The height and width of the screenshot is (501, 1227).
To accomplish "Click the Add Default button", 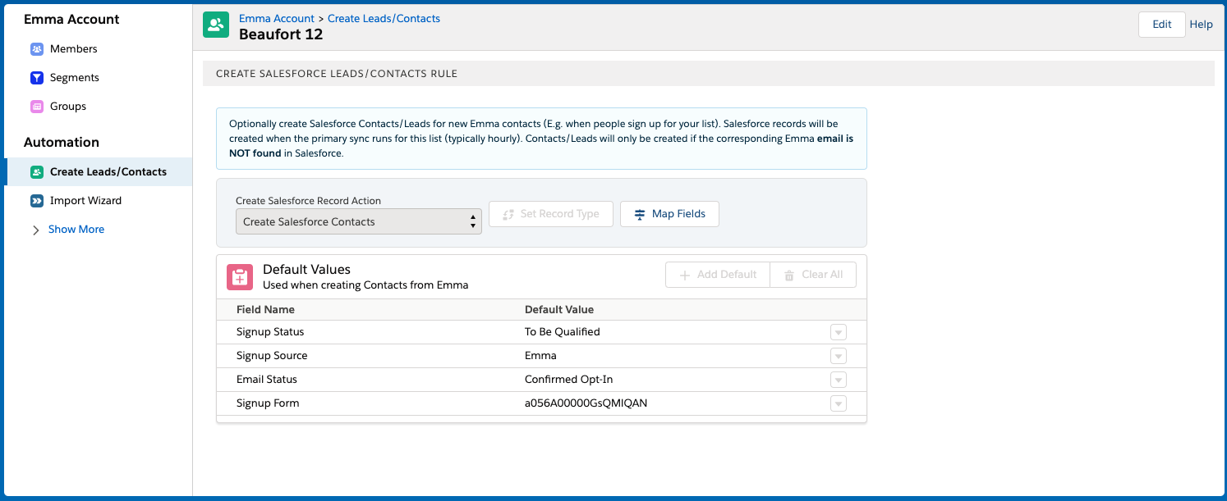I will click(718, 275).
